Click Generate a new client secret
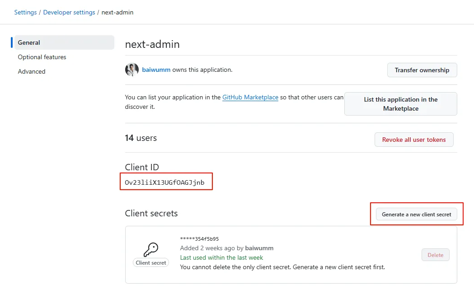The image size is (474, 294). 416,215
